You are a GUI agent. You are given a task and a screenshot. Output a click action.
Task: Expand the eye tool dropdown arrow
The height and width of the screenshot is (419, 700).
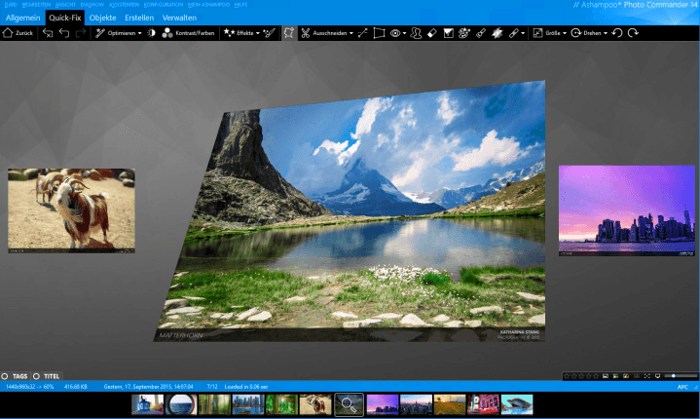[x=404, y=33]
